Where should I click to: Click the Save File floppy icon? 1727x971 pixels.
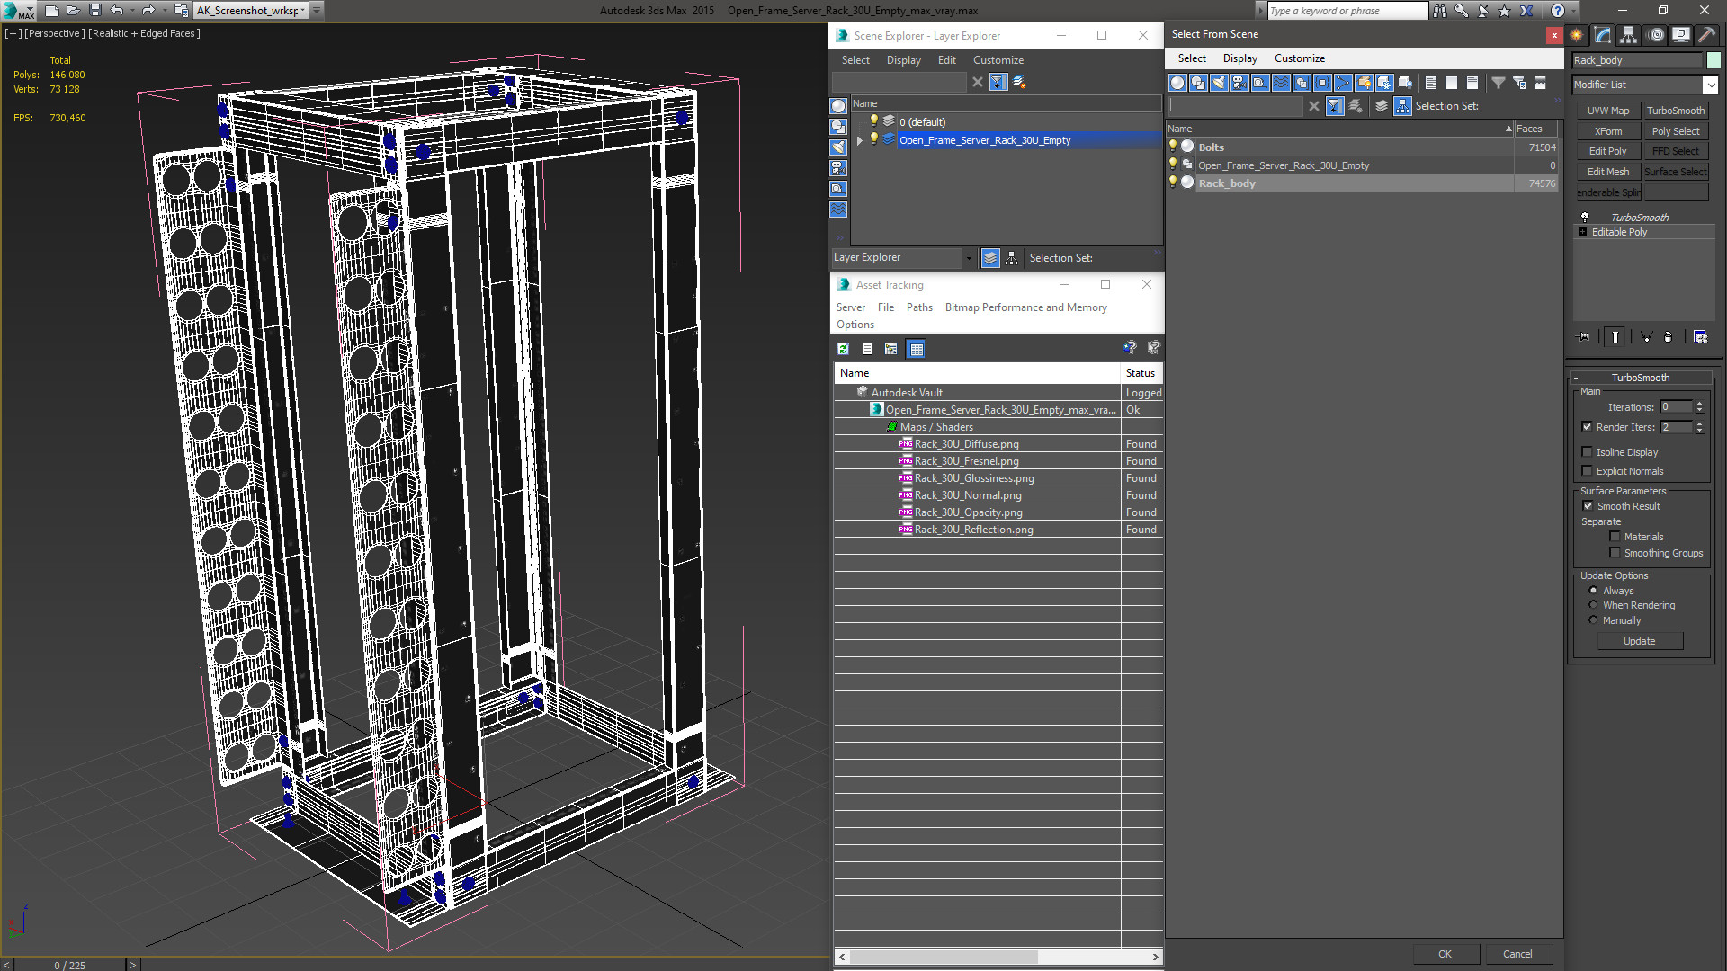(95, 11)
